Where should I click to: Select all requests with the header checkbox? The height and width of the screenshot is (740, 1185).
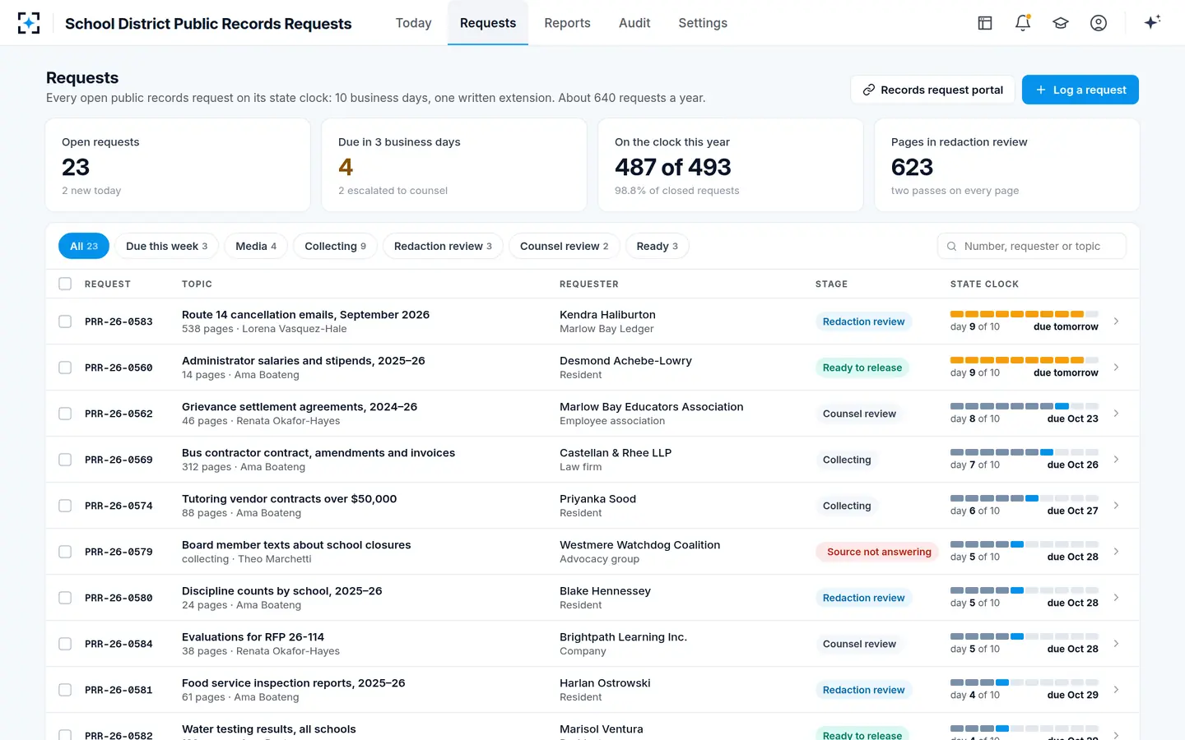(65, 284)
